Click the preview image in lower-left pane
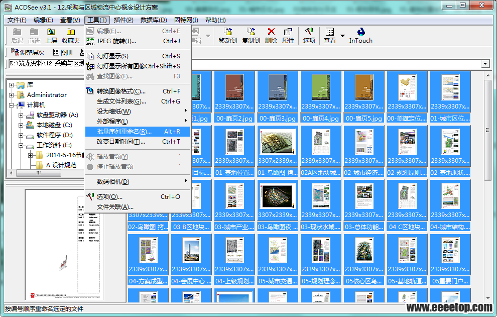 [x=65, y=245]
